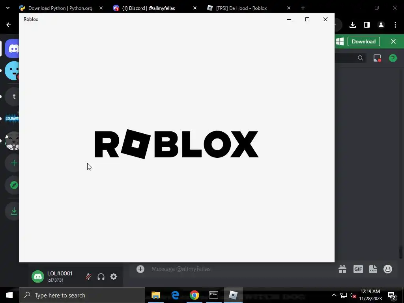Switch to Download Python tab
The height and width of the screenshot is (303, 404).
coord(61,8)
